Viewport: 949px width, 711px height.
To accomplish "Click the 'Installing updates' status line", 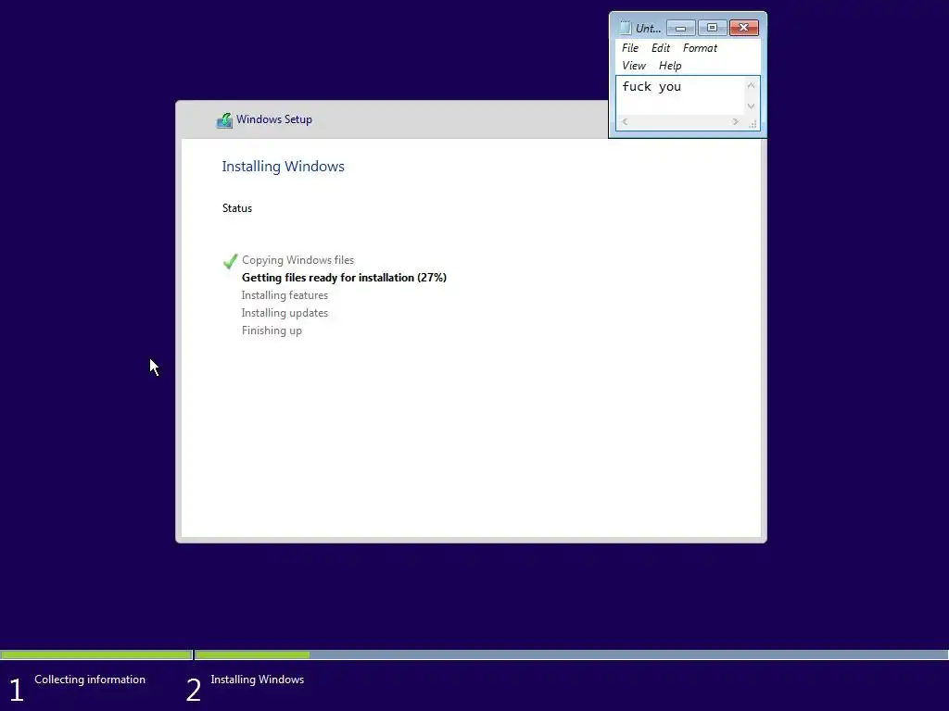I will [285, 313].
